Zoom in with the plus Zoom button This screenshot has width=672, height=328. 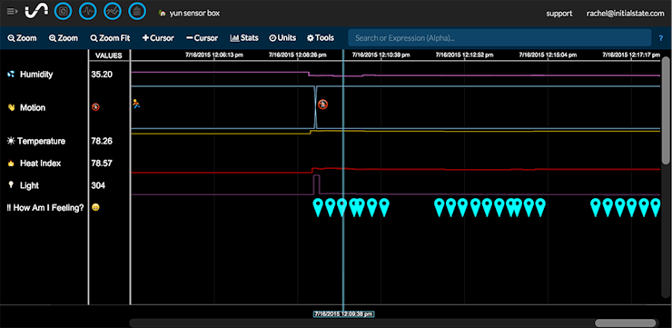coord(64,38)
